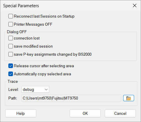Tick the Printer Messages OFF checkbox

[11, 24]
